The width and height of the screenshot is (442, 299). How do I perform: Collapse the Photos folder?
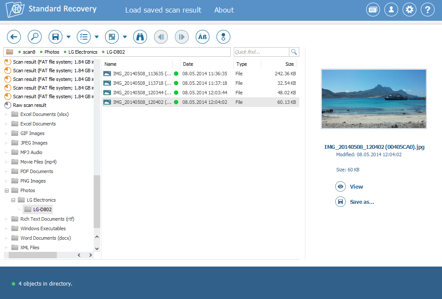coord(7,191)
